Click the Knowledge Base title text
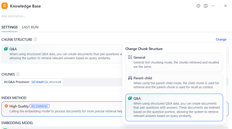 25,6
